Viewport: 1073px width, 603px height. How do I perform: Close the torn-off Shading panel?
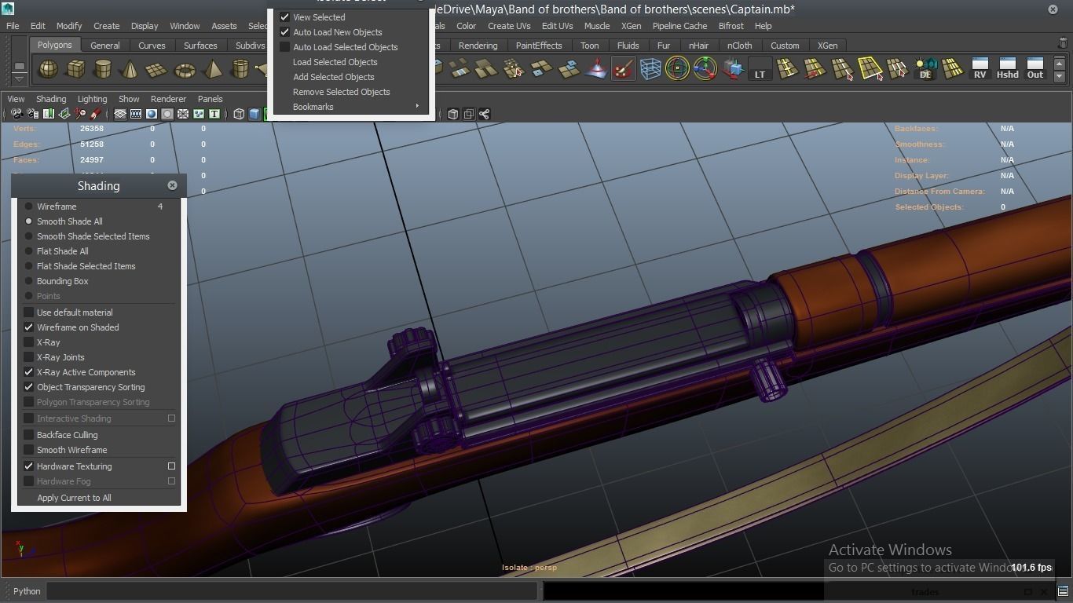pos(172,185)
